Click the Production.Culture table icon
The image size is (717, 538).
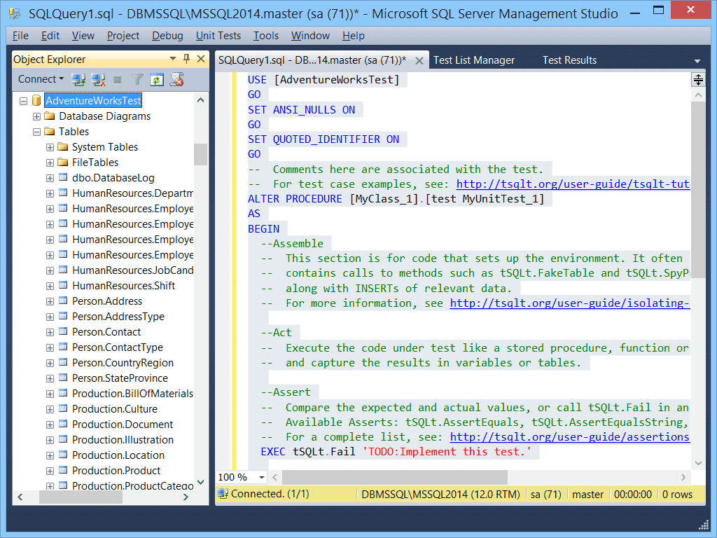click(63, 409)
